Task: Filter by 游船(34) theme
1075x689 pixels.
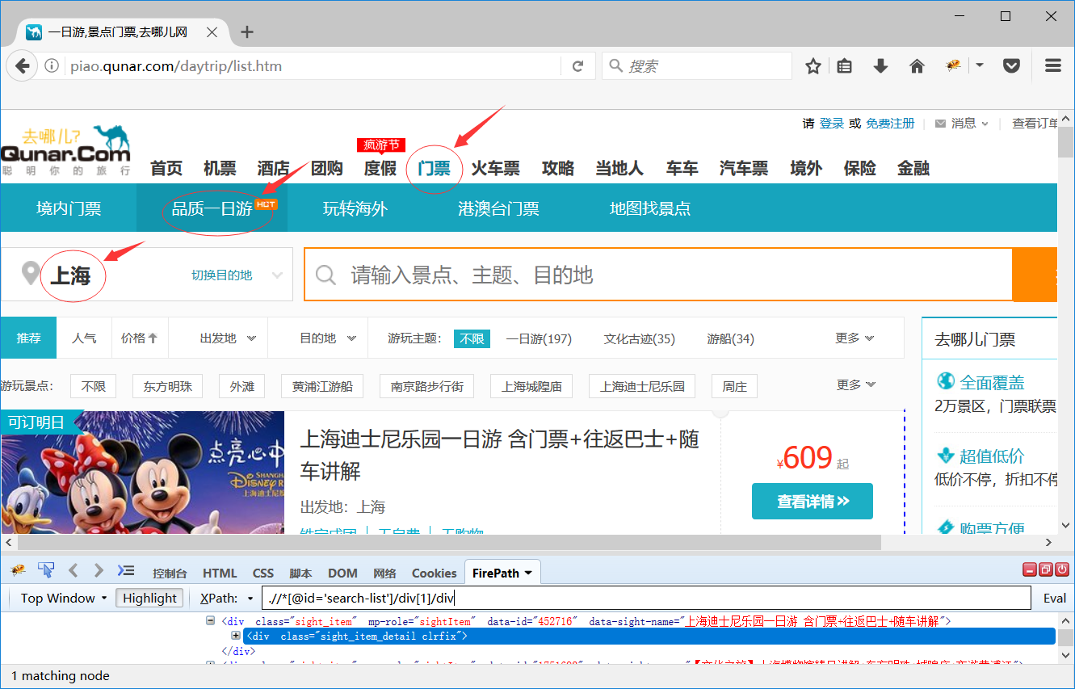Action: [730, 338]
